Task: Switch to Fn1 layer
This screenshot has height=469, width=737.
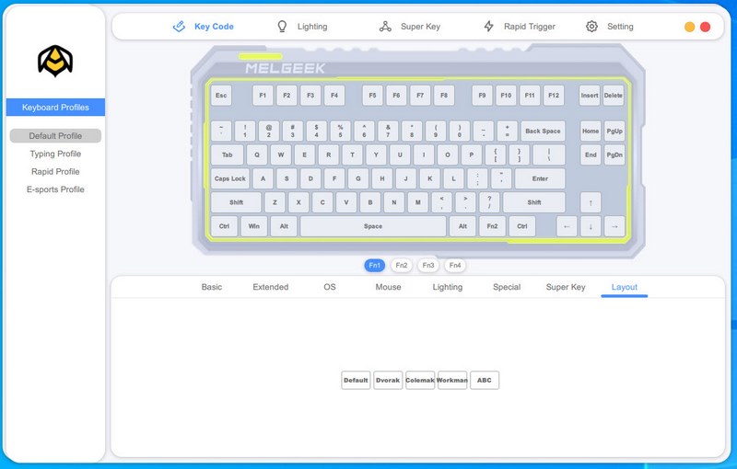Action: click(x=375, y=266)
